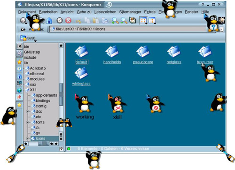The width and height of the screenshot is (235, 170).
Task: Click the address field showing file:/usr/X11R6/lib/X11/icons
Action: point(128,29)
